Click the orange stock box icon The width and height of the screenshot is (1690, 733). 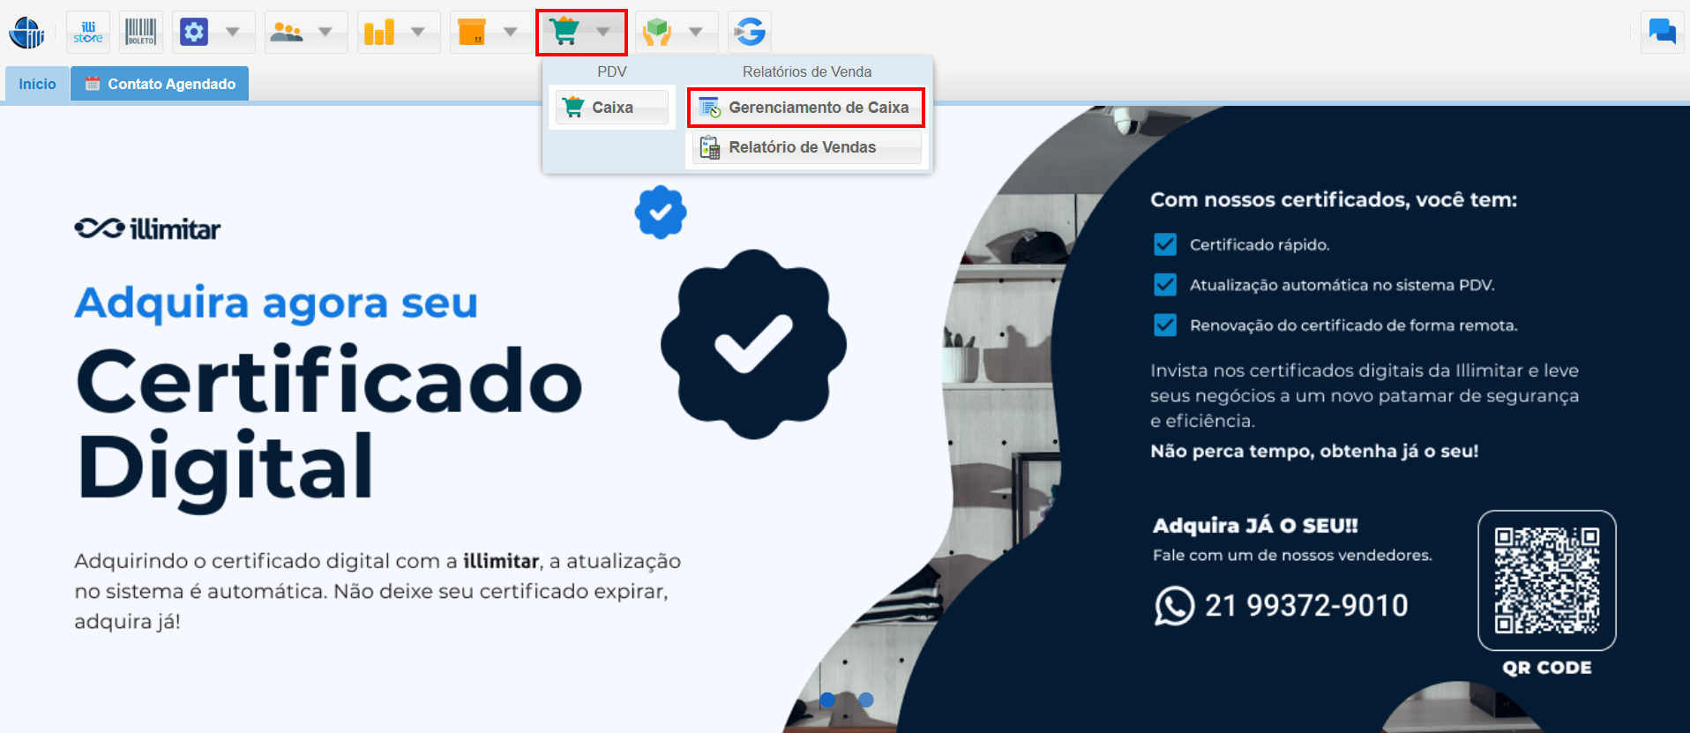click(472, 33)
